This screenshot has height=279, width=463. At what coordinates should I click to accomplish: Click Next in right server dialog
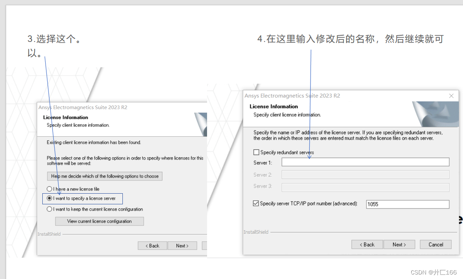(399, 245)
